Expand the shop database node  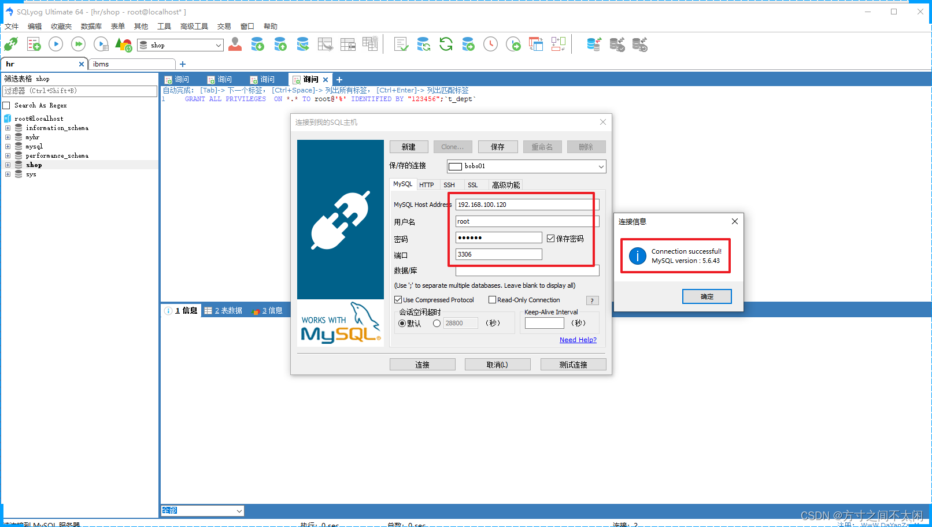click(8, 165)
